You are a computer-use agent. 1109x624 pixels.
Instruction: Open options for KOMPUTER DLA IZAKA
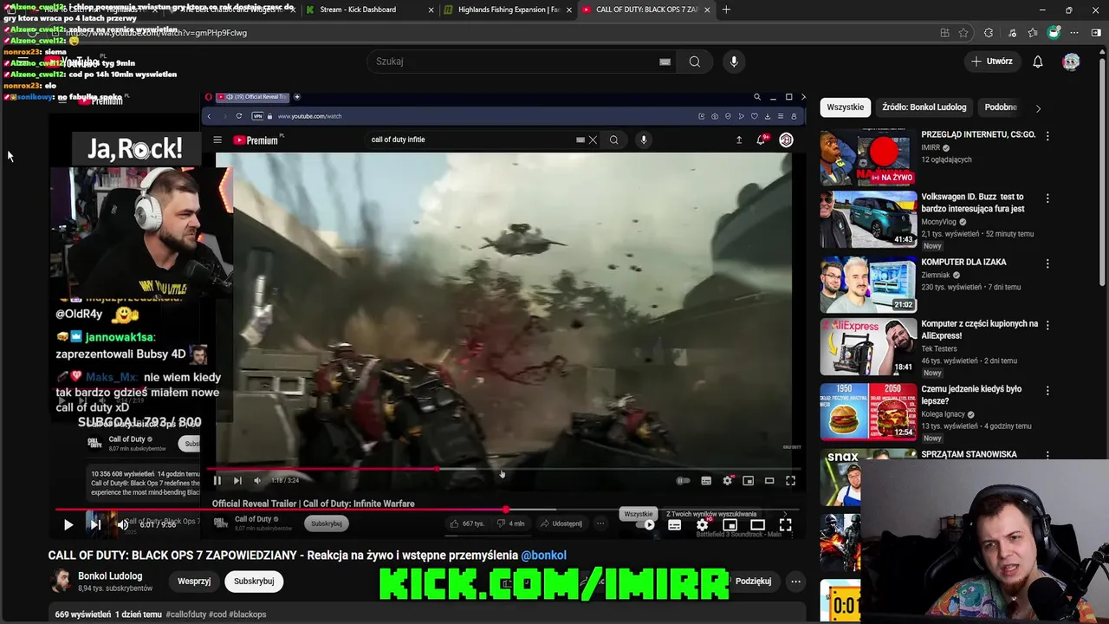point(1047,263)
